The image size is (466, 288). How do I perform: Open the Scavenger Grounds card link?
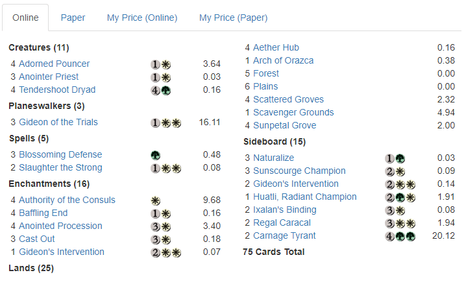pyautogui.click(x=293, y=112)
